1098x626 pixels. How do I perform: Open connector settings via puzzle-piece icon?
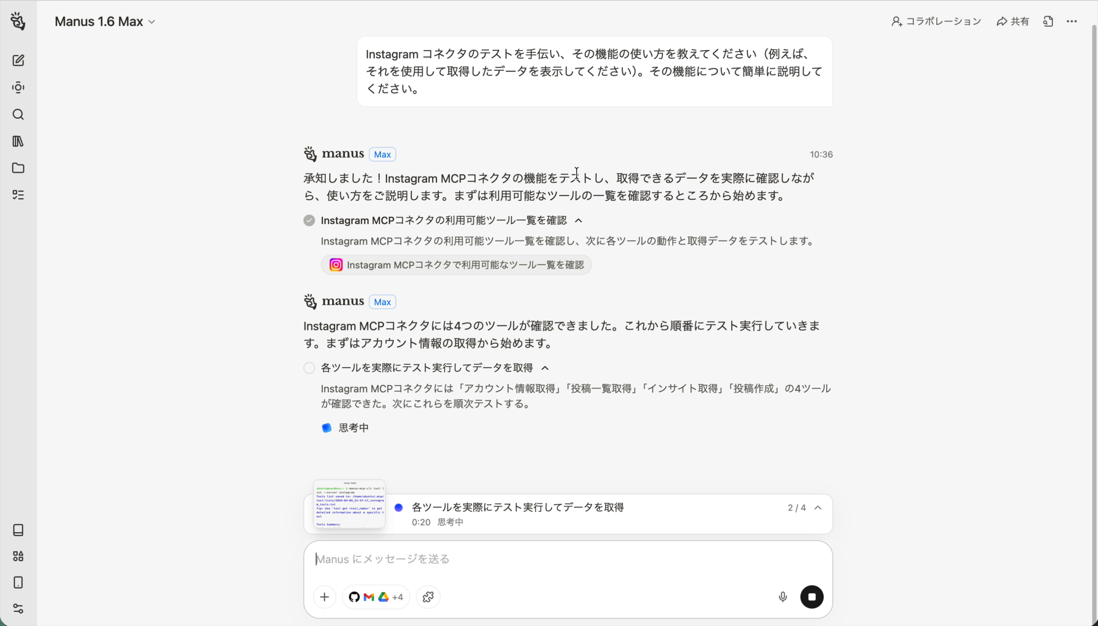coord(427,596)
